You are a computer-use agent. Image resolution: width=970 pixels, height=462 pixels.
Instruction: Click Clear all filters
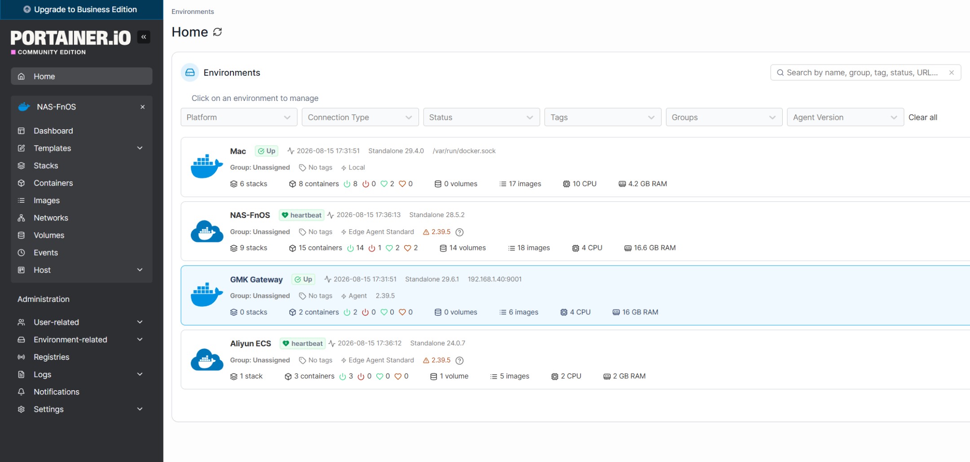[x=922, y=118]
